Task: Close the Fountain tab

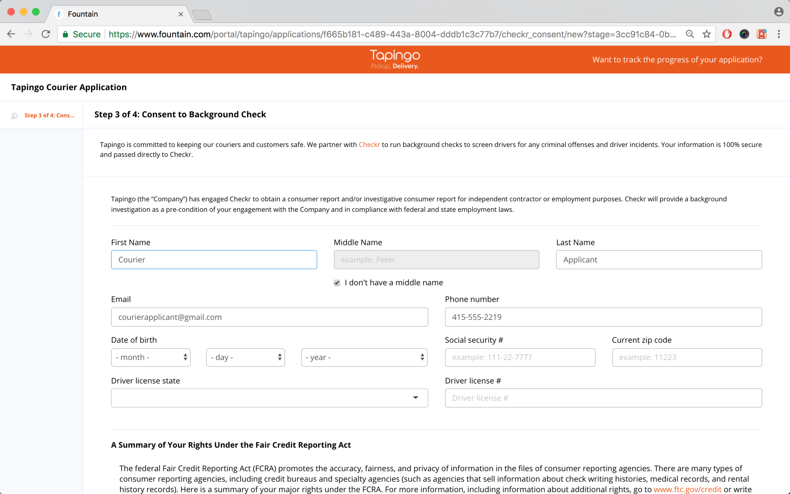Action: (x=181, y=14)
